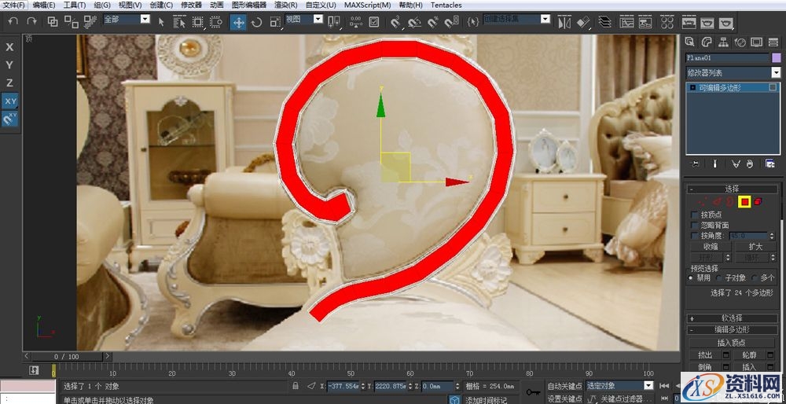Screen dimensions: 786x404
Task: Open the Curve Editor icon
Action: [626, 23]
